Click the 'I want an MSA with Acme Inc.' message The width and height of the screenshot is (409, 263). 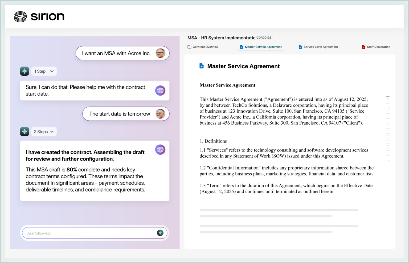[116, 53]
